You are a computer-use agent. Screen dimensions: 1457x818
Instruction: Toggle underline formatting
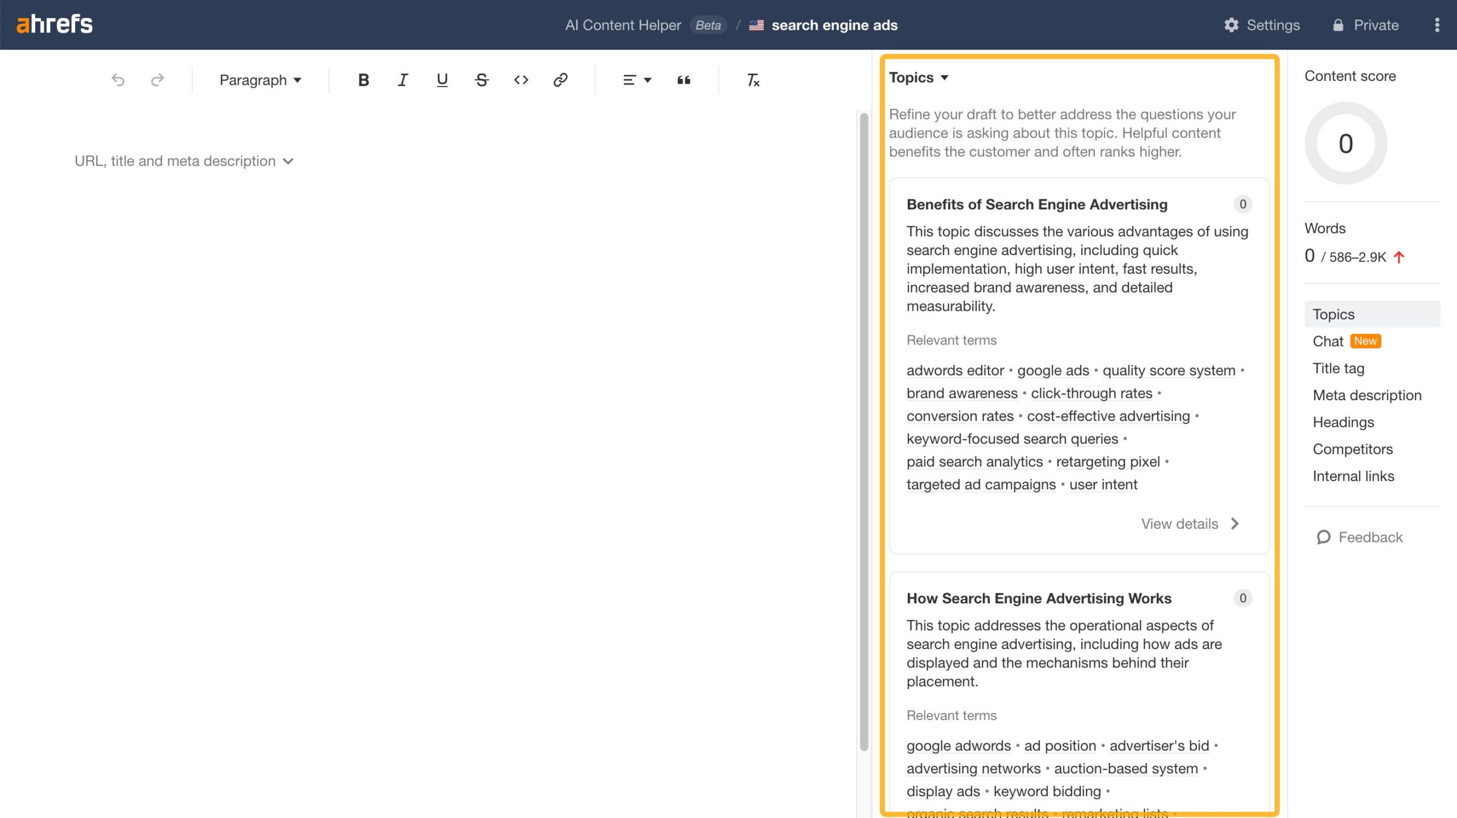(442, 80)
